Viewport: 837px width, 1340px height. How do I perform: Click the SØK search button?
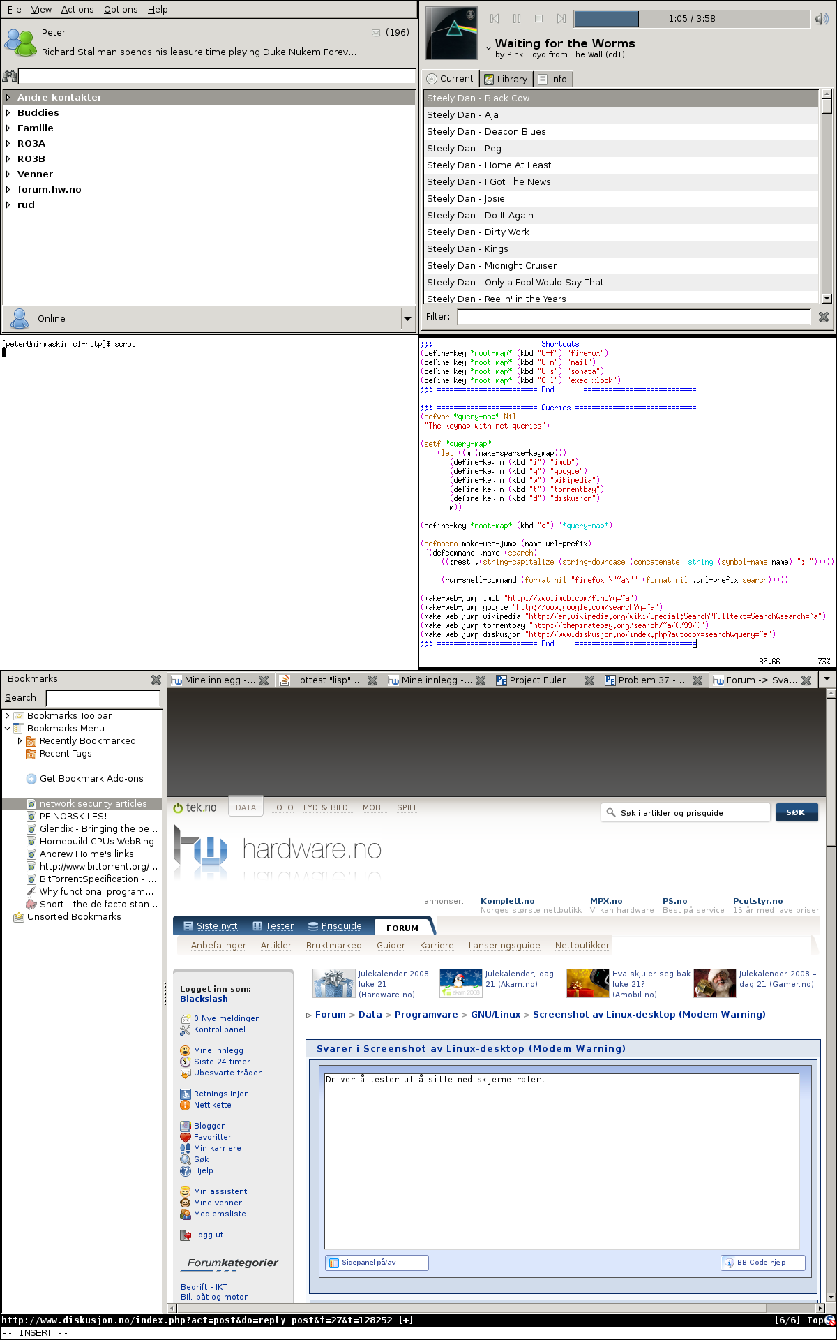(x=796, y=812)
